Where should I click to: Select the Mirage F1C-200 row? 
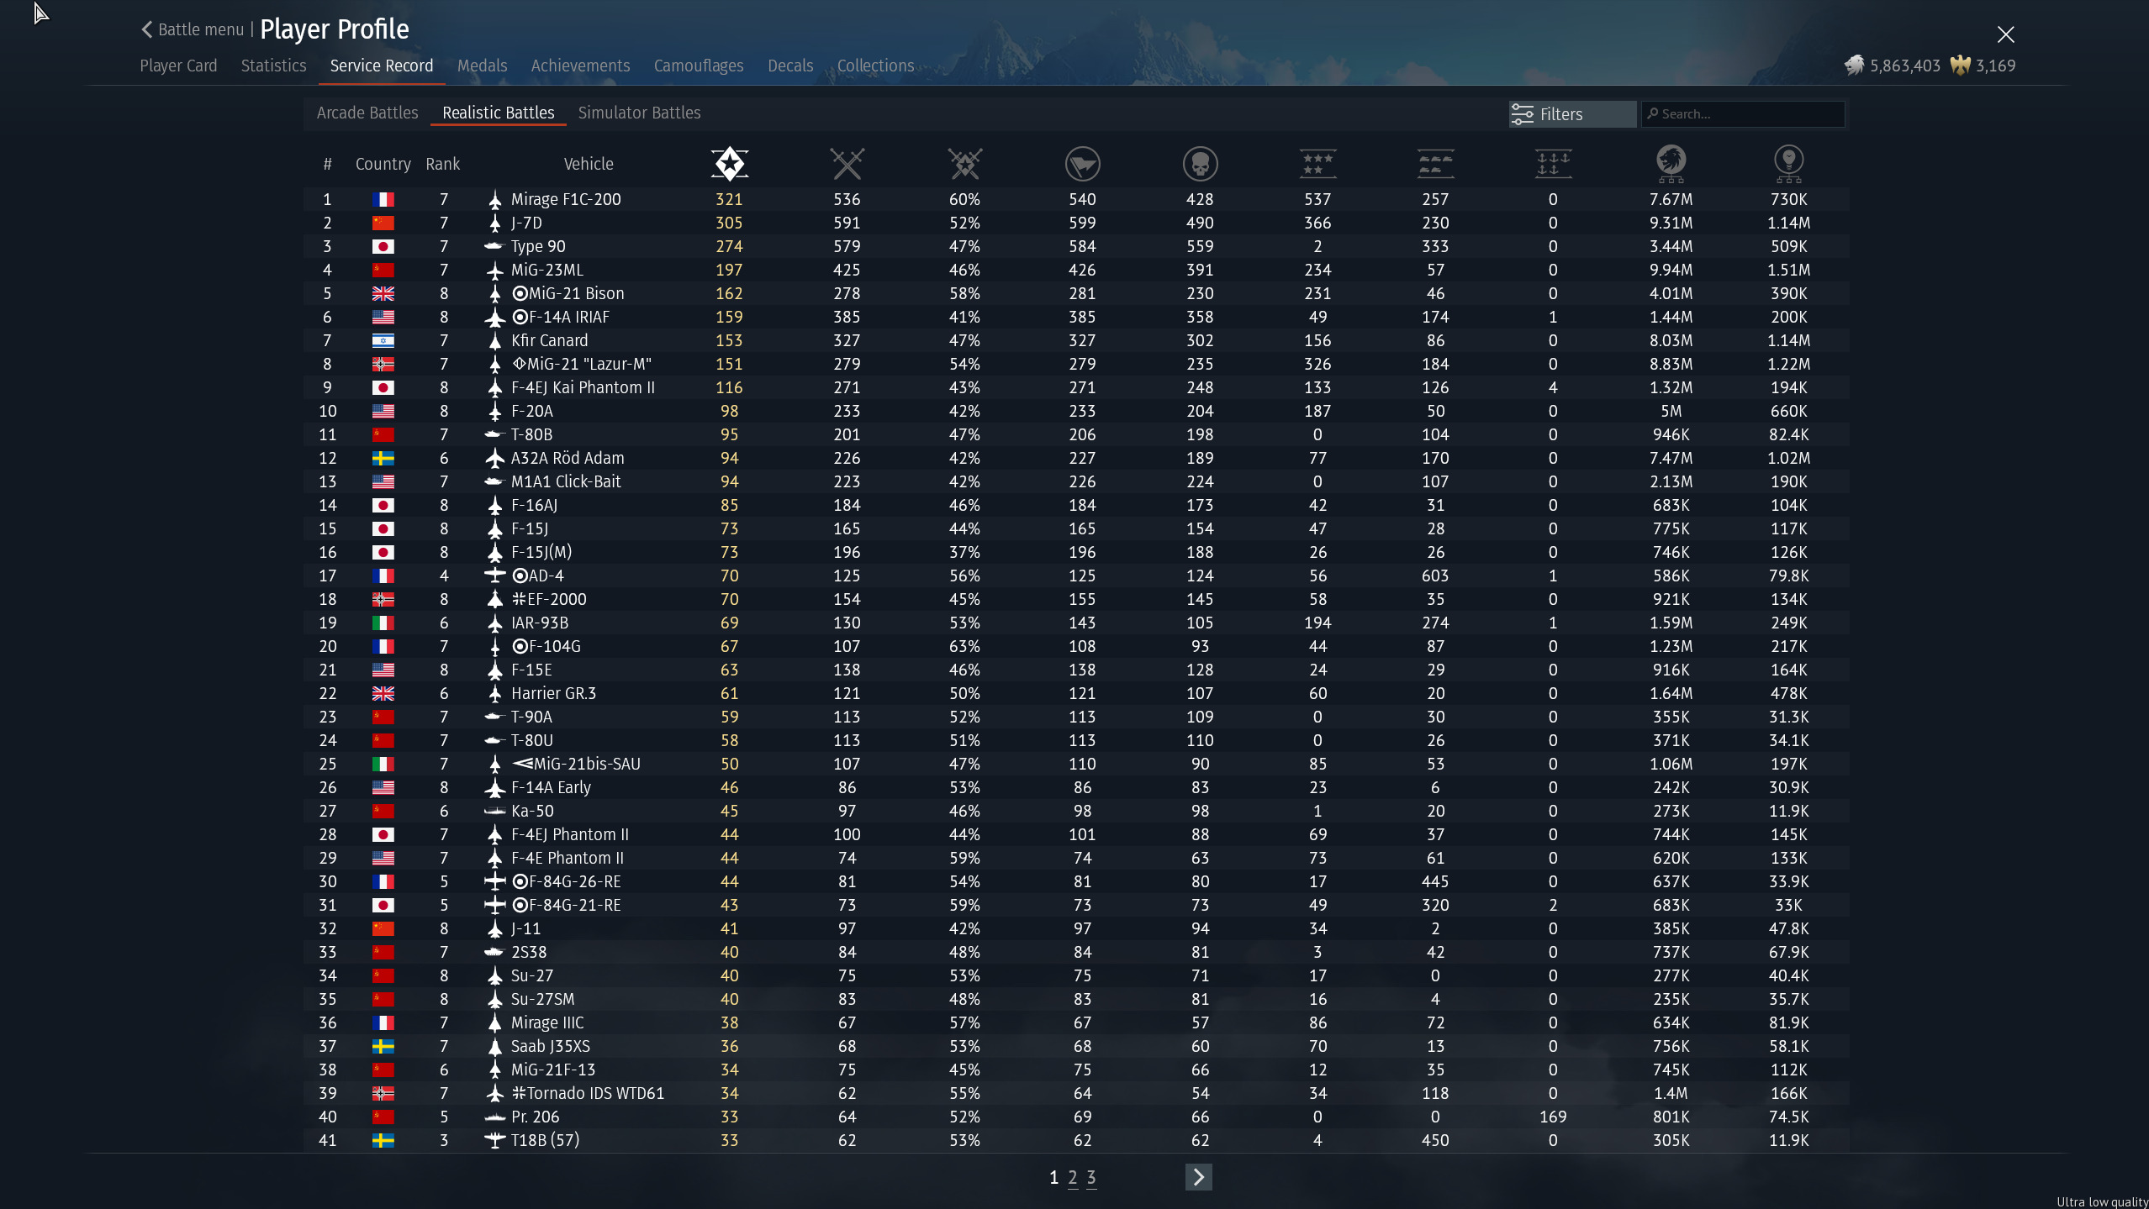(565, 199)
